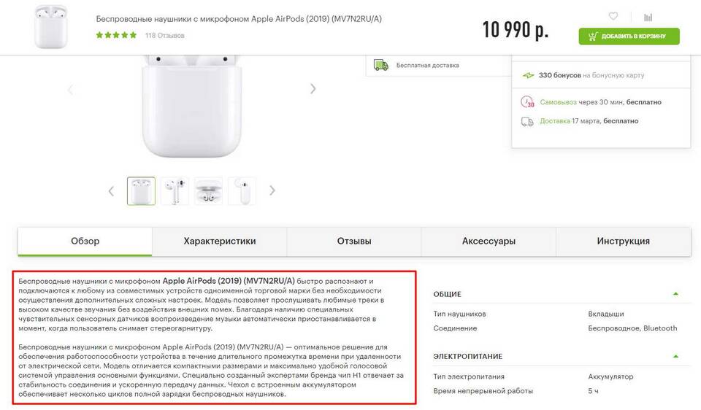
Task: Click the 30-minute pickup clock icon
Action: click(527, 102)
